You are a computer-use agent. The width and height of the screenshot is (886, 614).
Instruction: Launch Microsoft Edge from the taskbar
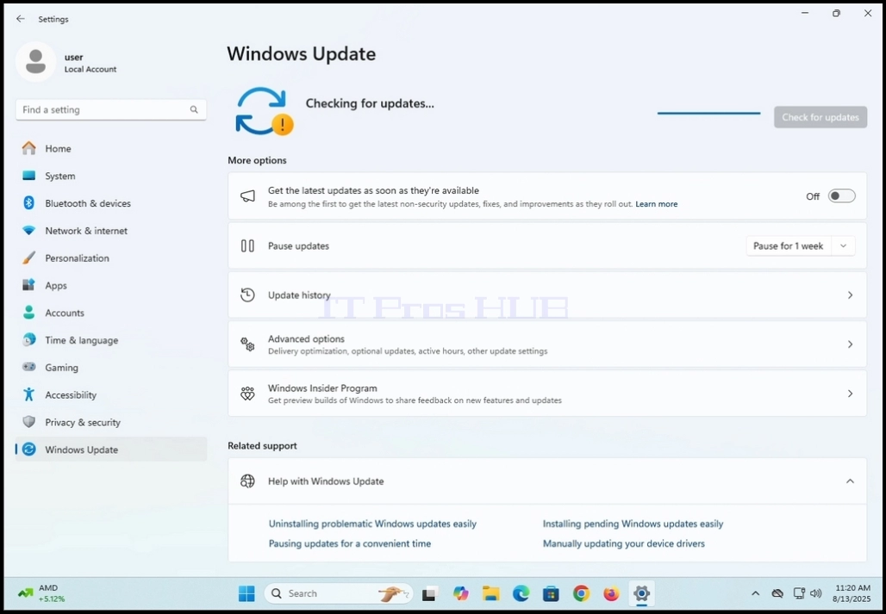click(x=521, y=593)
